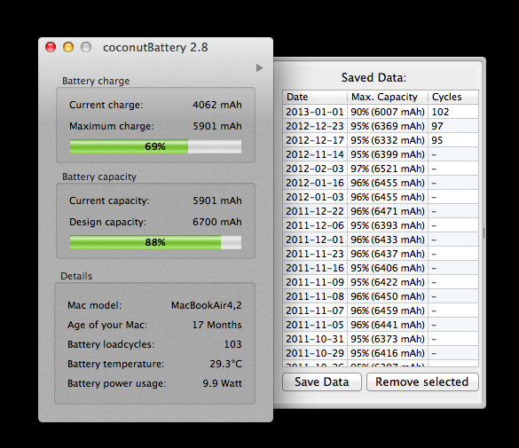This screenshot has width=519, height=448.
Task: Click the 5901 mAh maximum charge value
Action: (217, 126)
